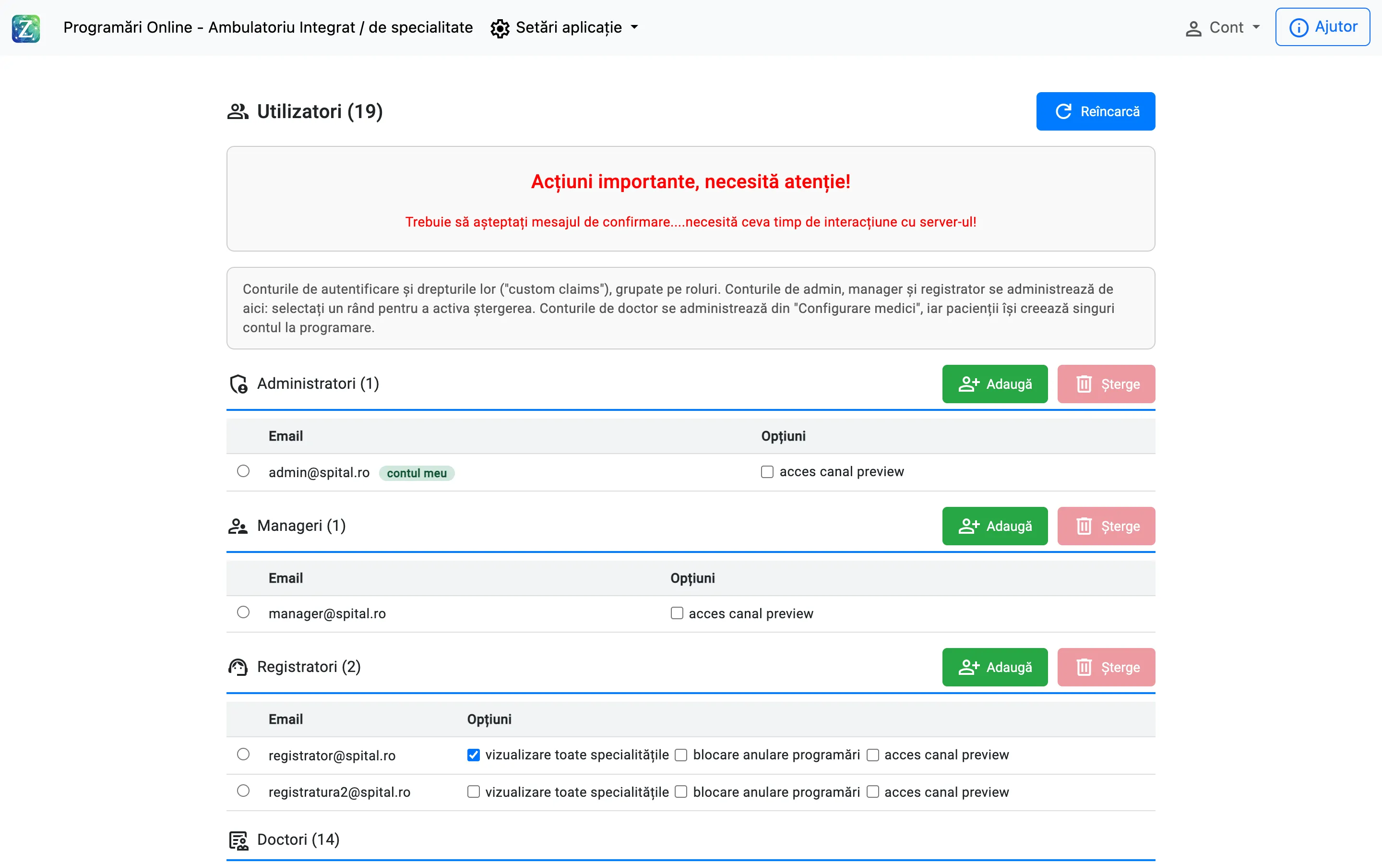1382x864 pixels.
Task: Select the admin@spital.ro row radio button
Action: (x=243, y=471)
